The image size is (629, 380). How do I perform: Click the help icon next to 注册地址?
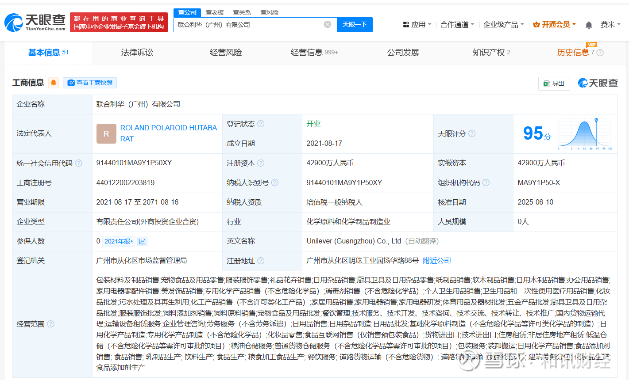click(x=261, y=261)
